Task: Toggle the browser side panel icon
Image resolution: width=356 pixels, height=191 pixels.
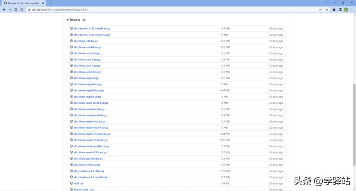Action: click(340, 9)
